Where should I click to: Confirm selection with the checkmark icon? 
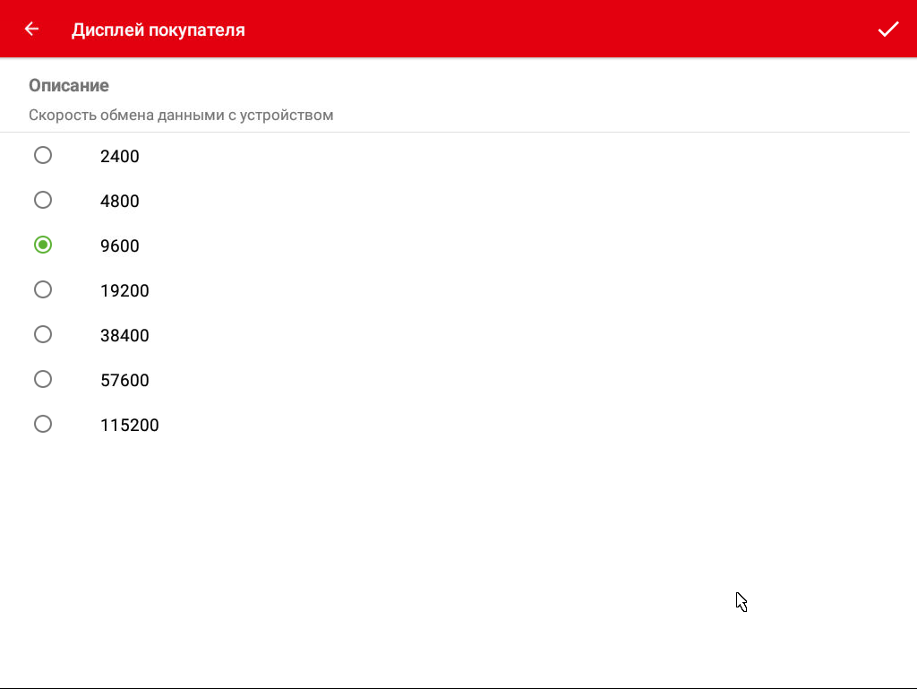coord(887,30)
